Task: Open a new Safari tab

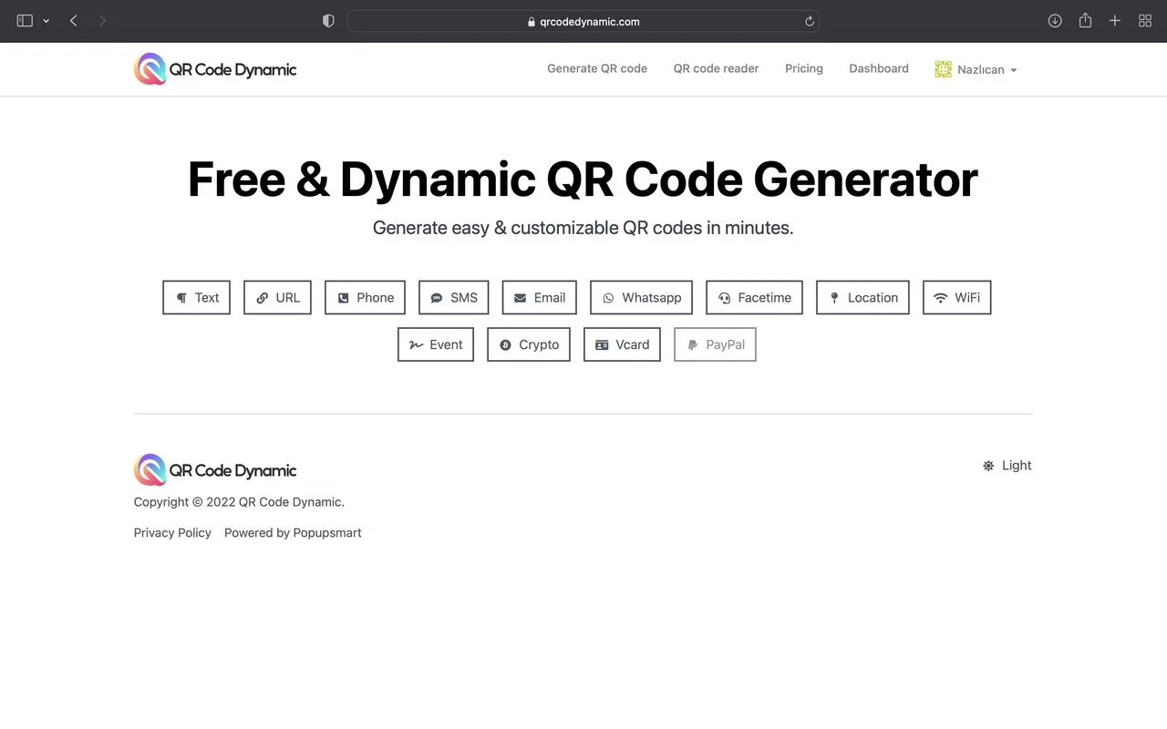Action: (x=1114, y=21)
